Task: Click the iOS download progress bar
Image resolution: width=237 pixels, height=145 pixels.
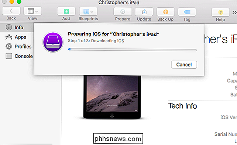Action: coord(133,50)
